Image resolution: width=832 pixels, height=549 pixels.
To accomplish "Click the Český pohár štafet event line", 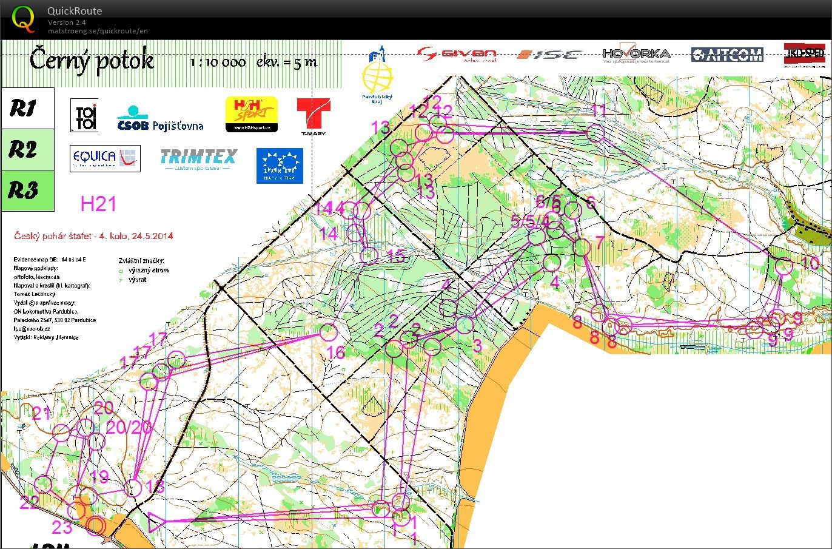I will [93, 236].
